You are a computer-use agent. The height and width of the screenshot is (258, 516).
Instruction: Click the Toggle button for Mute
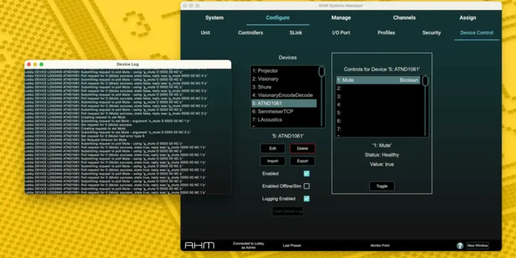pyautogui.click(x=382, y=186)
